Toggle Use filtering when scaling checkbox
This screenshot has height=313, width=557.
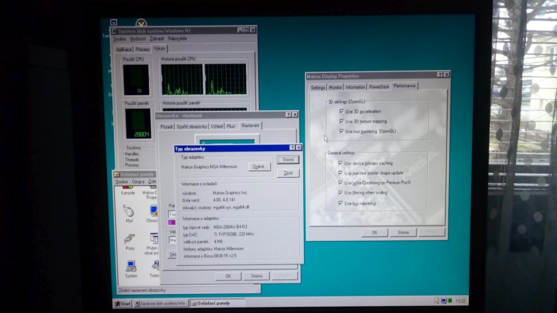(341, 193)
